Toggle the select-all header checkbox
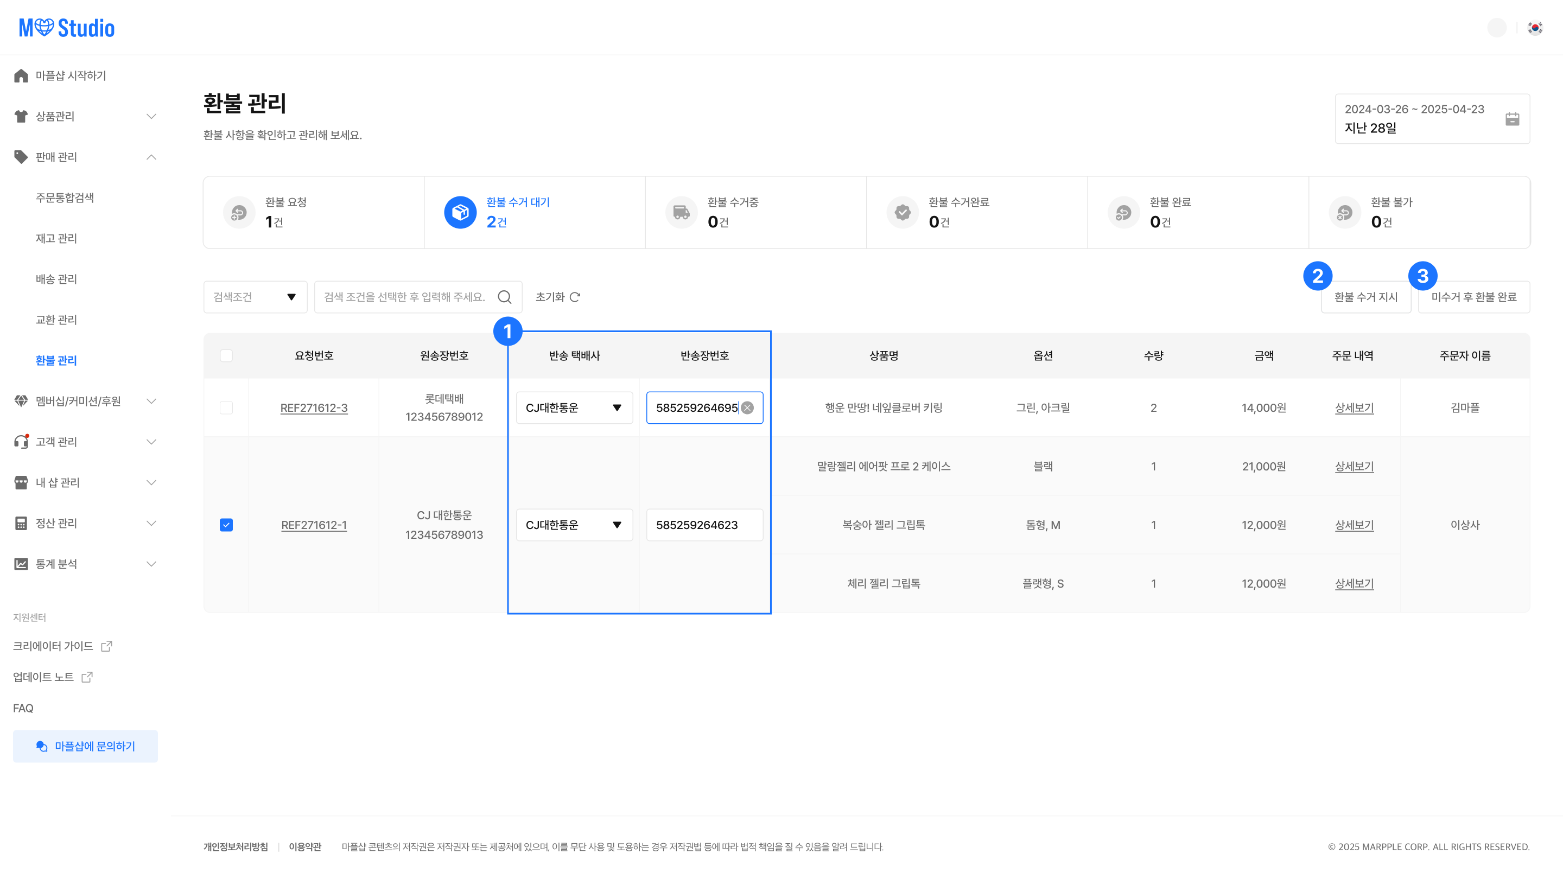This screenshot has width=1563, height=879. (226, 355)
